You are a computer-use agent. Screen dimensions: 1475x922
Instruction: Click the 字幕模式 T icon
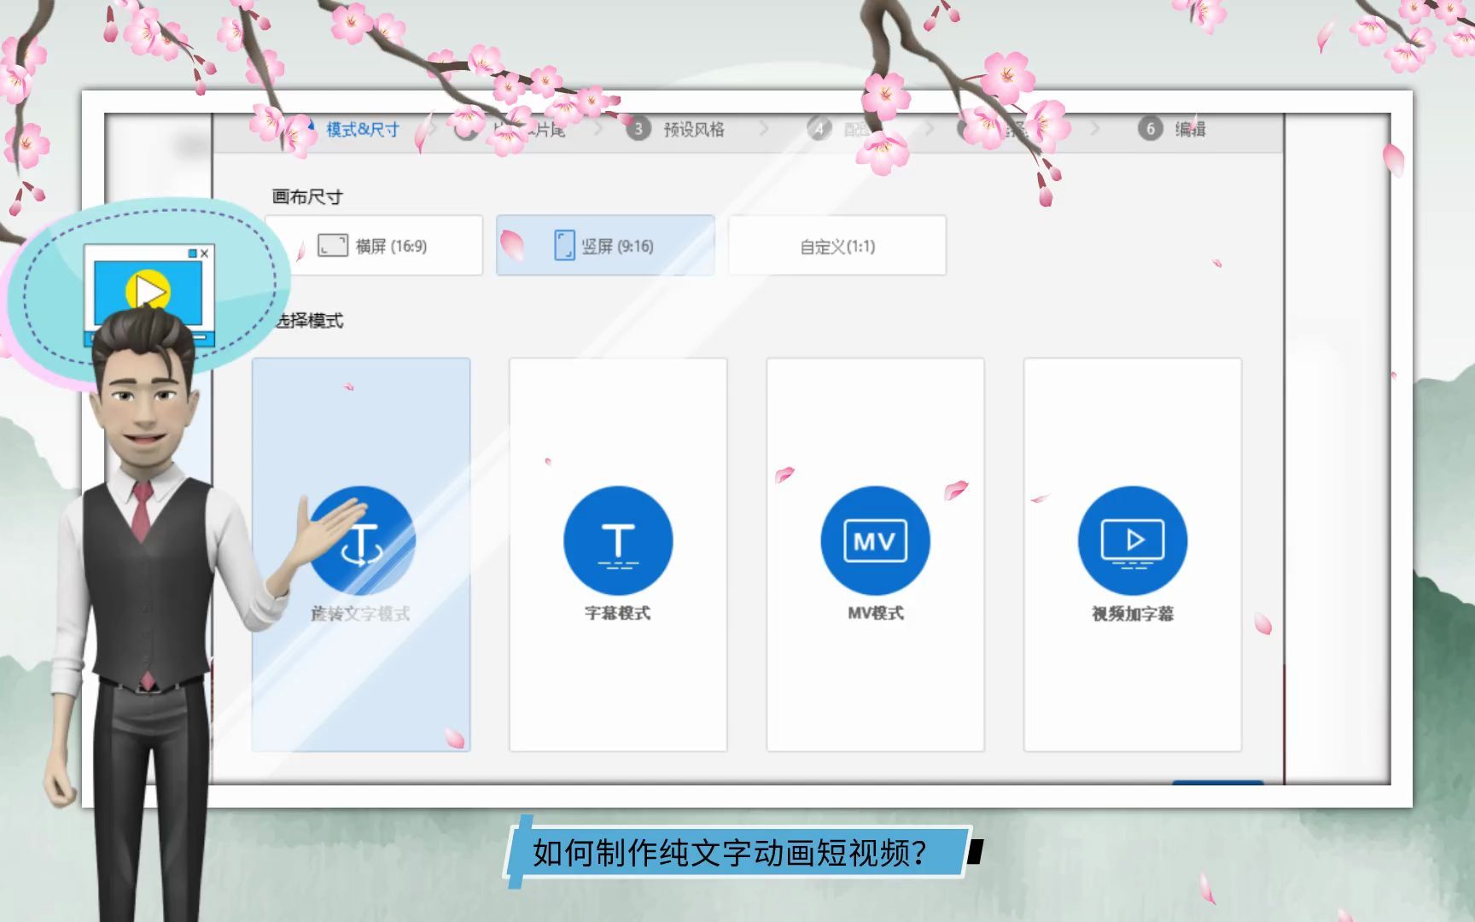(x=618, y=541)
